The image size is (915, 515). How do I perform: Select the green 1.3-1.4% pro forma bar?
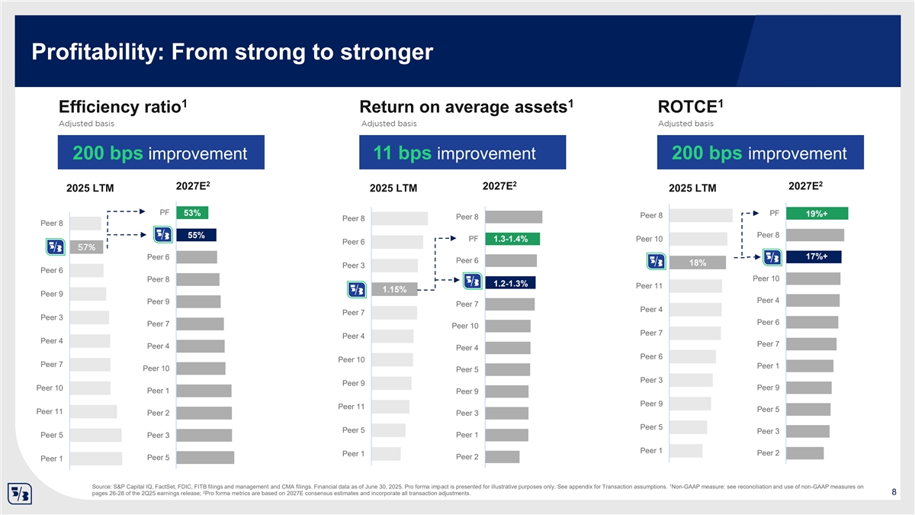511,240
